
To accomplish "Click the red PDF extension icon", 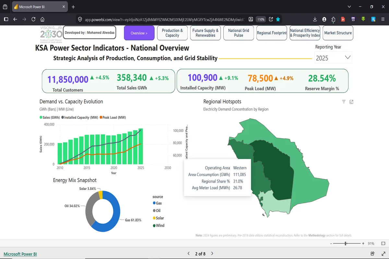I will [x=343, y=19].
